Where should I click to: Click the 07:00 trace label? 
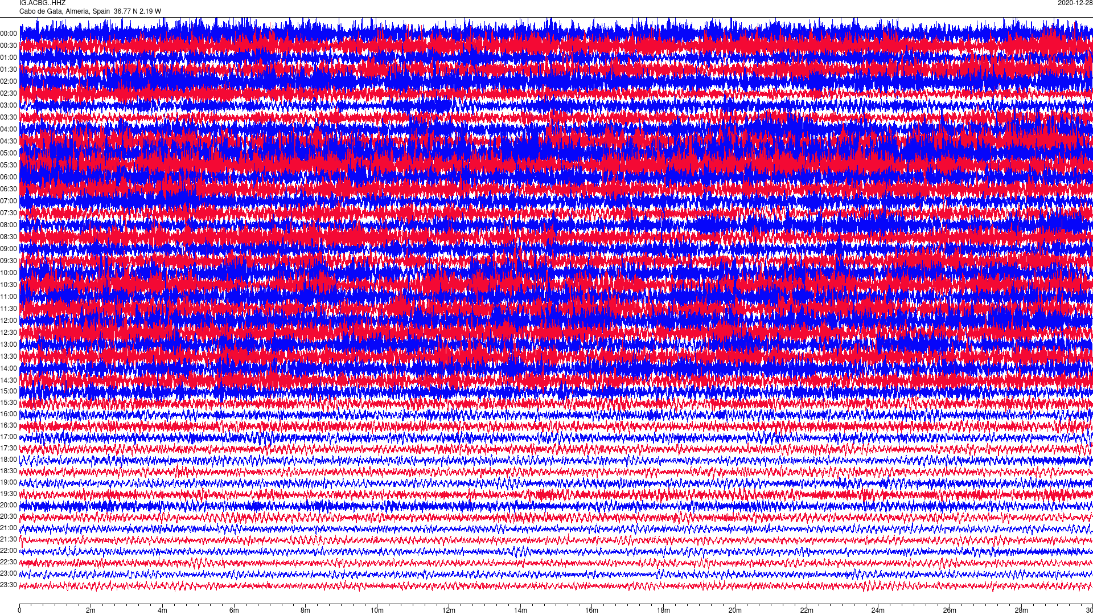pyautogui.click(x=9, y=201)
